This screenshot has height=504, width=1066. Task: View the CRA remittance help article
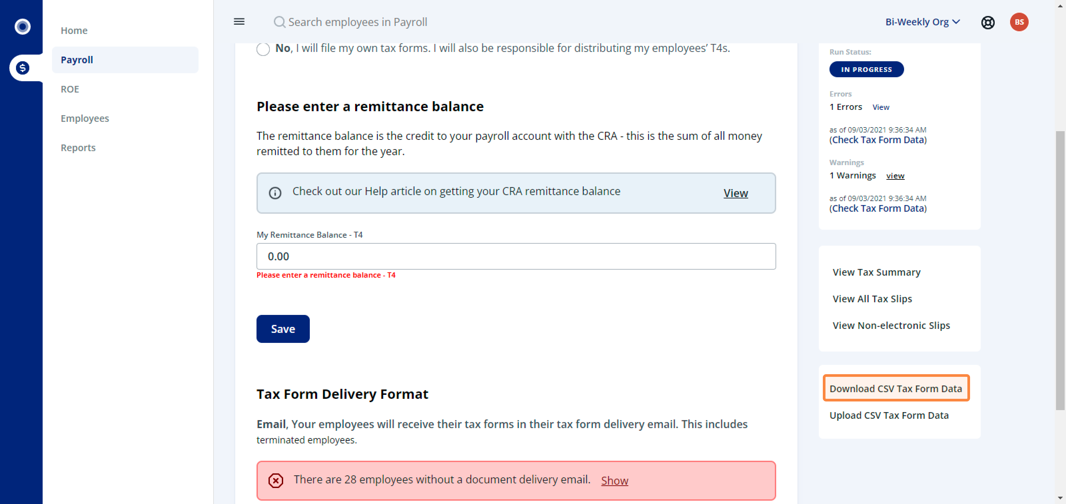735,193
